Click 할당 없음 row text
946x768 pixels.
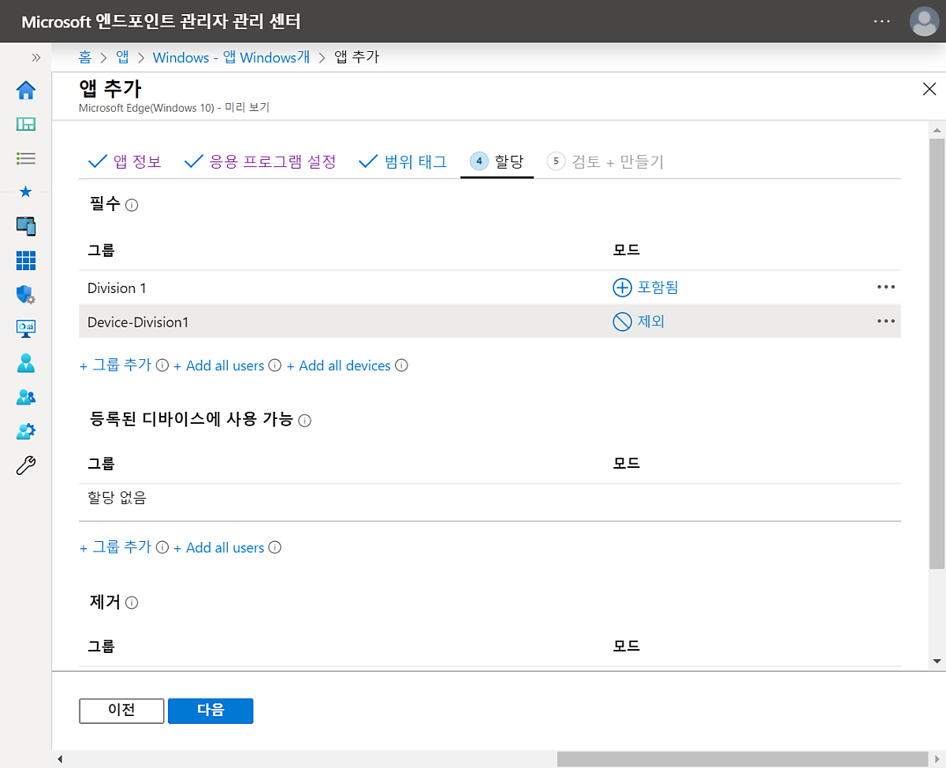click(x=117, y=498)
